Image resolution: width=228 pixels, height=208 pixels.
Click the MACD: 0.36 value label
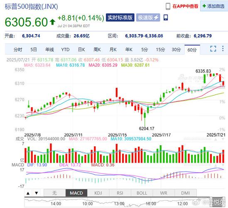(x=103, y=165)
